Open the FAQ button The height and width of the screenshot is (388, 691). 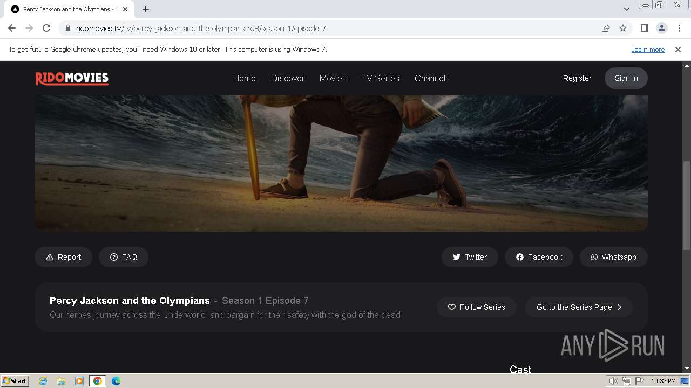point(124,257)
